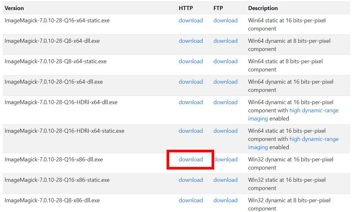Click HTTP download for Q8-x64-static.exe

(191, 61)
